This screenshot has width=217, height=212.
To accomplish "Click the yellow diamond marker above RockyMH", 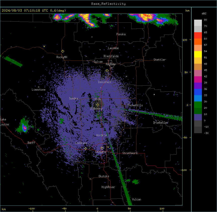I will coord(63,51).
